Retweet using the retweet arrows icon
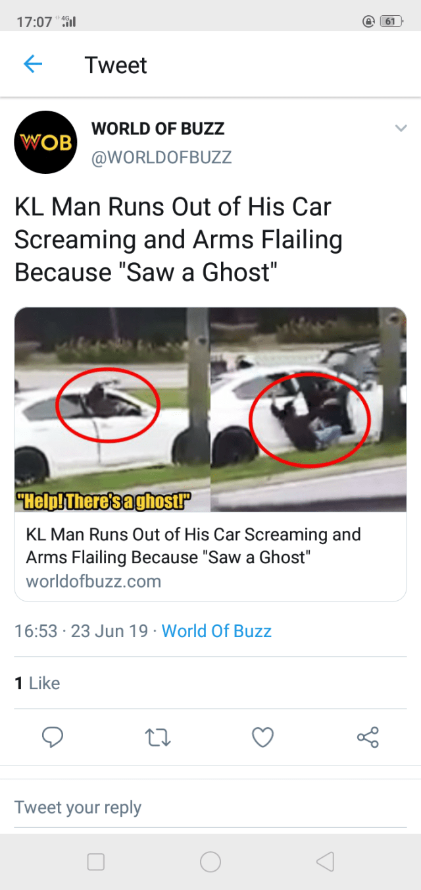Viewport: 421px width, 890px height. pos(158,737)
